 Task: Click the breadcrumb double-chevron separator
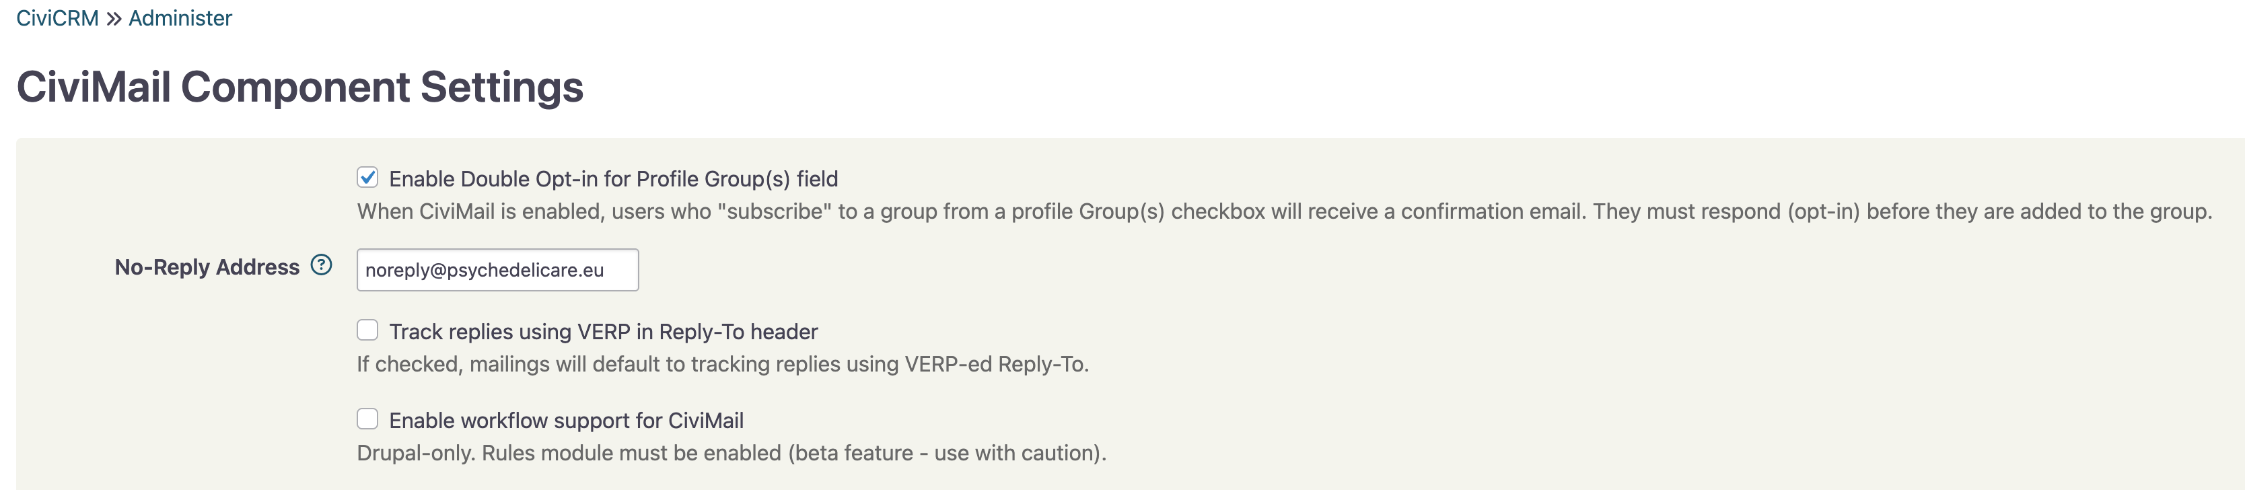(x=113, y=18)
